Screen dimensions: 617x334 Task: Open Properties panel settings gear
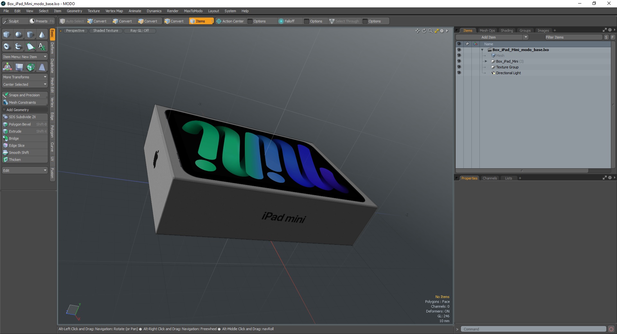610,178
